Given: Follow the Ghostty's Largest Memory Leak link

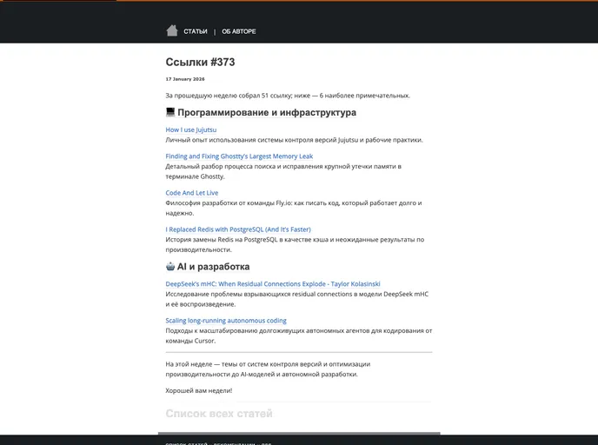Looking at the screenshot, I should (239, 156).
